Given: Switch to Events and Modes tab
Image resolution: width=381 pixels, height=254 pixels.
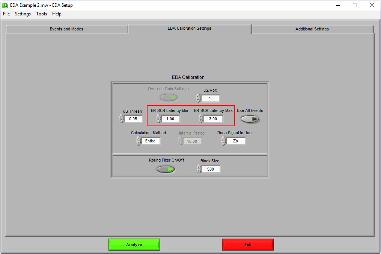Looking at the screenshot, I should (66, 29).
